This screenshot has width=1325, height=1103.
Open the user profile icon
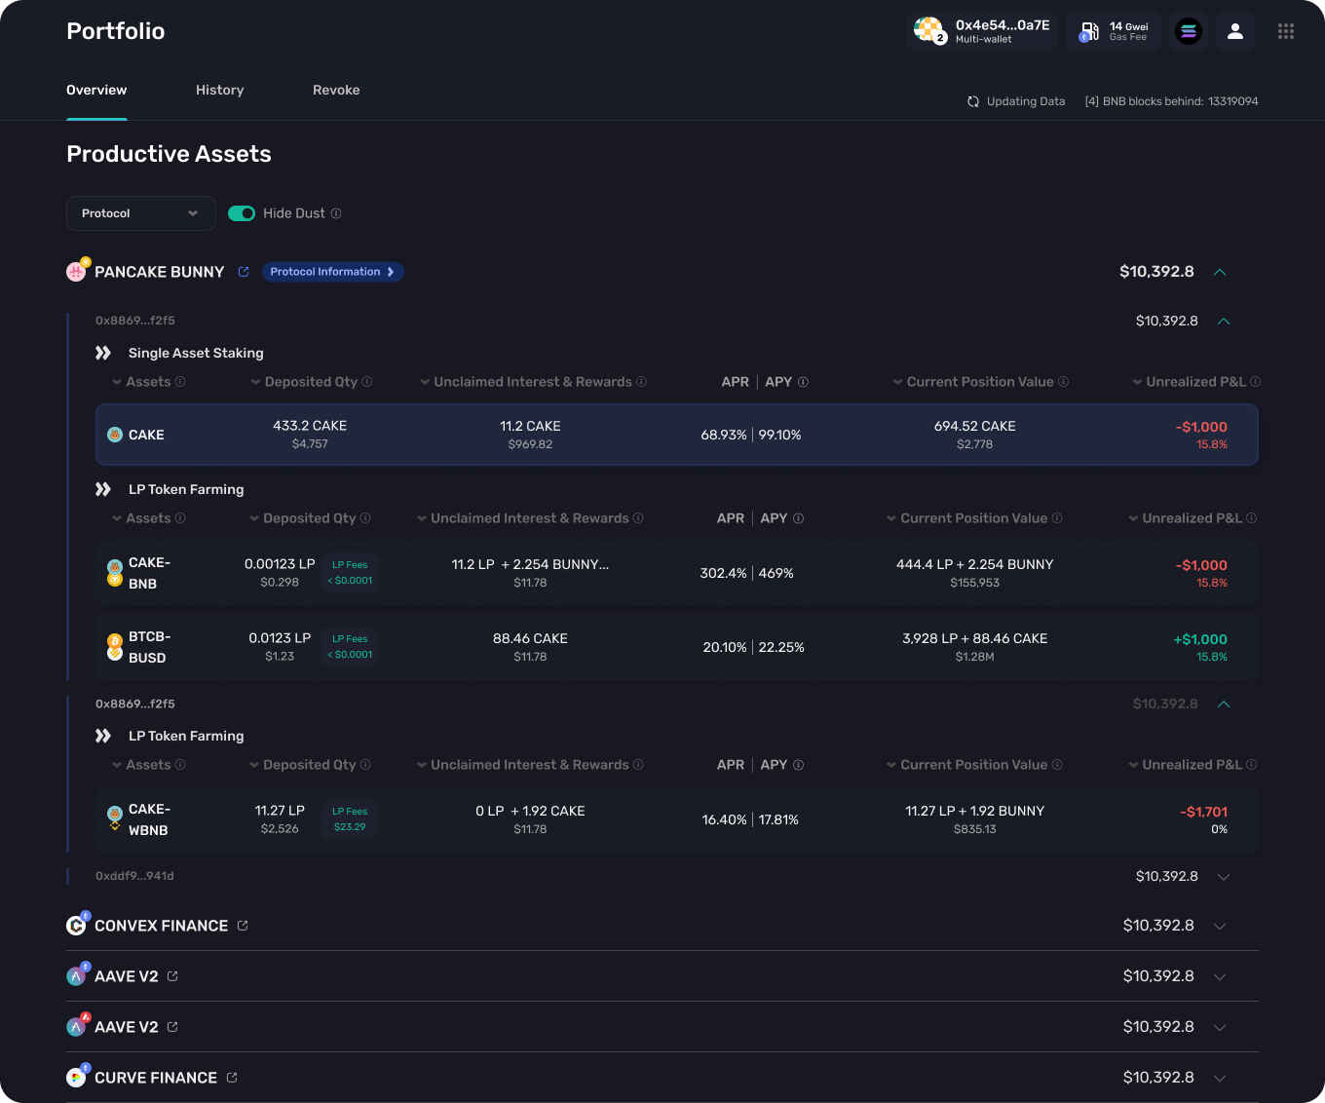coord(1235,31)
